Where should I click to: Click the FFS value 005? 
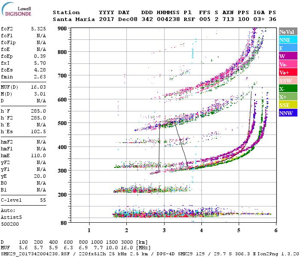coord(205,19)
